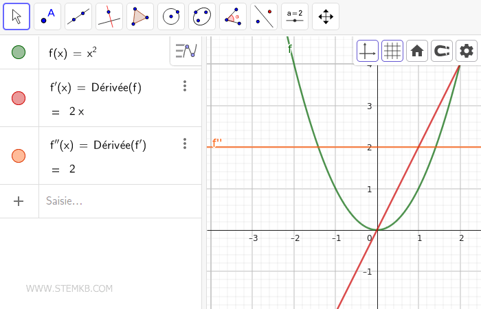Viewport: 481px width, 309px height.
Task: Select the Polygon tool
Action: click(140, 16)
